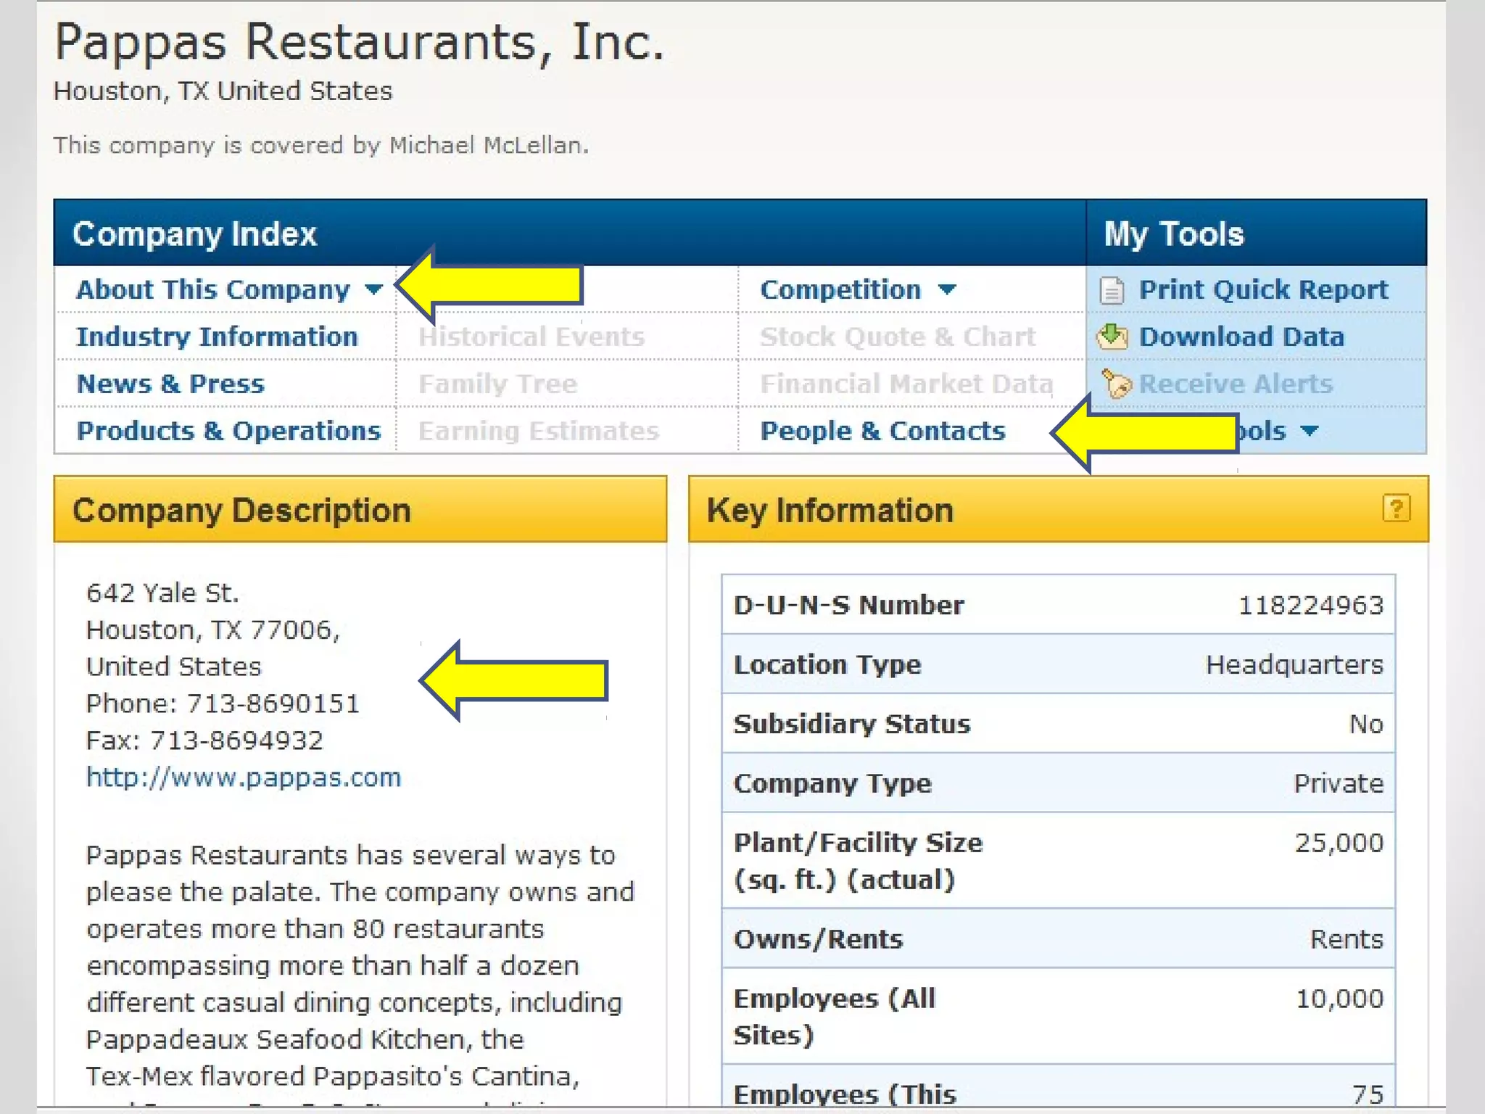Click the Print Quick Report document icon
Image resolution: width=1485 pixels, height=1114 pixels.
point(1112,291)
